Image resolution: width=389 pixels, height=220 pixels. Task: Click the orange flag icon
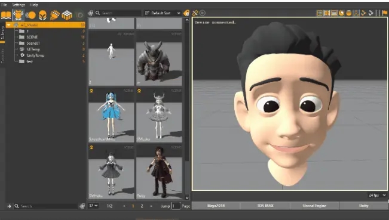(x=385, y=13)
